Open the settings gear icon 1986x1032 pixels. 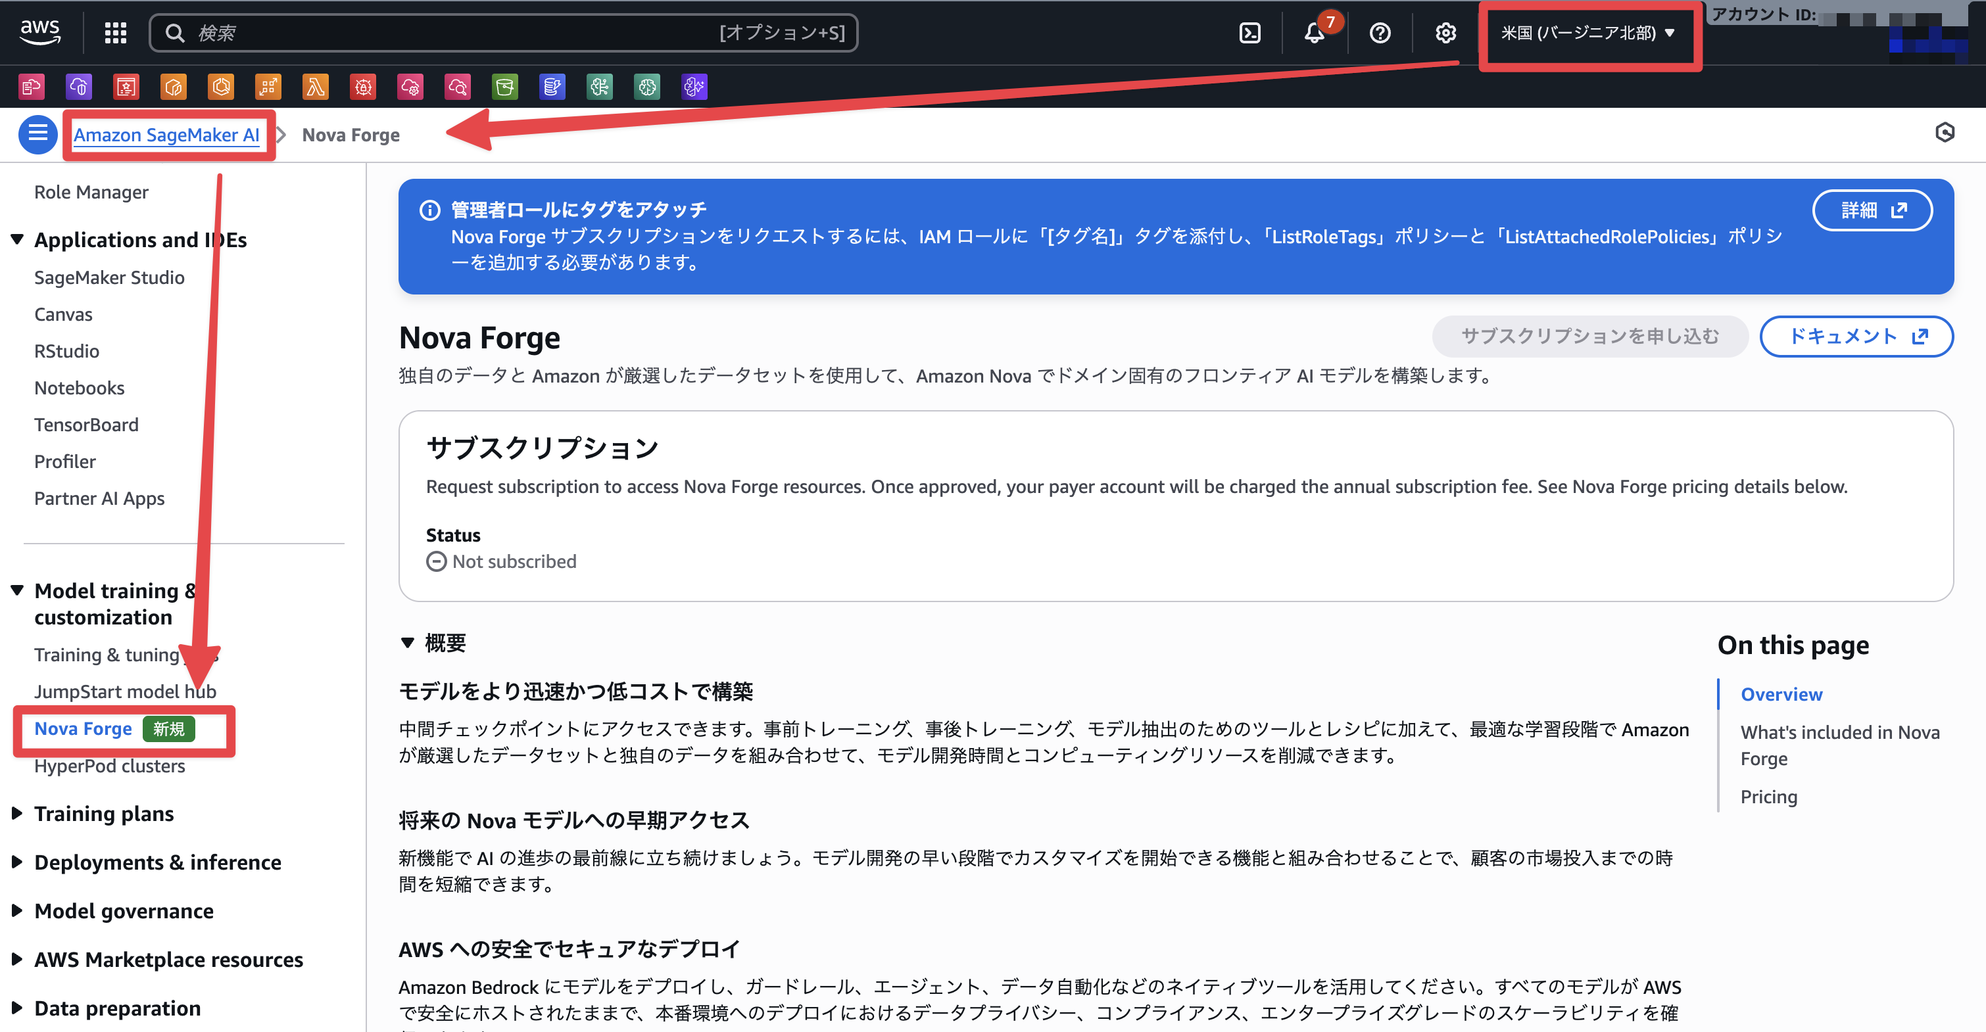1445,32
